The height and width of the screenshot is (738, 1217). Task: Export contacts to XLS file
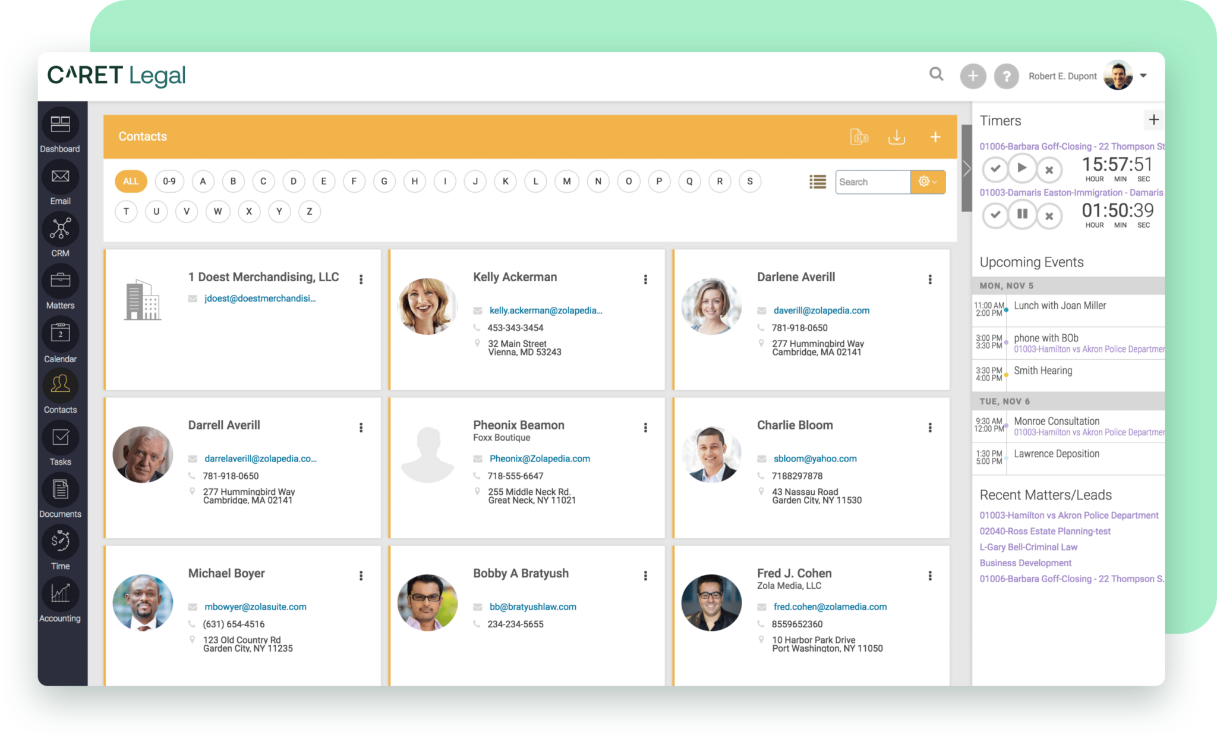(x=859, y=137)
